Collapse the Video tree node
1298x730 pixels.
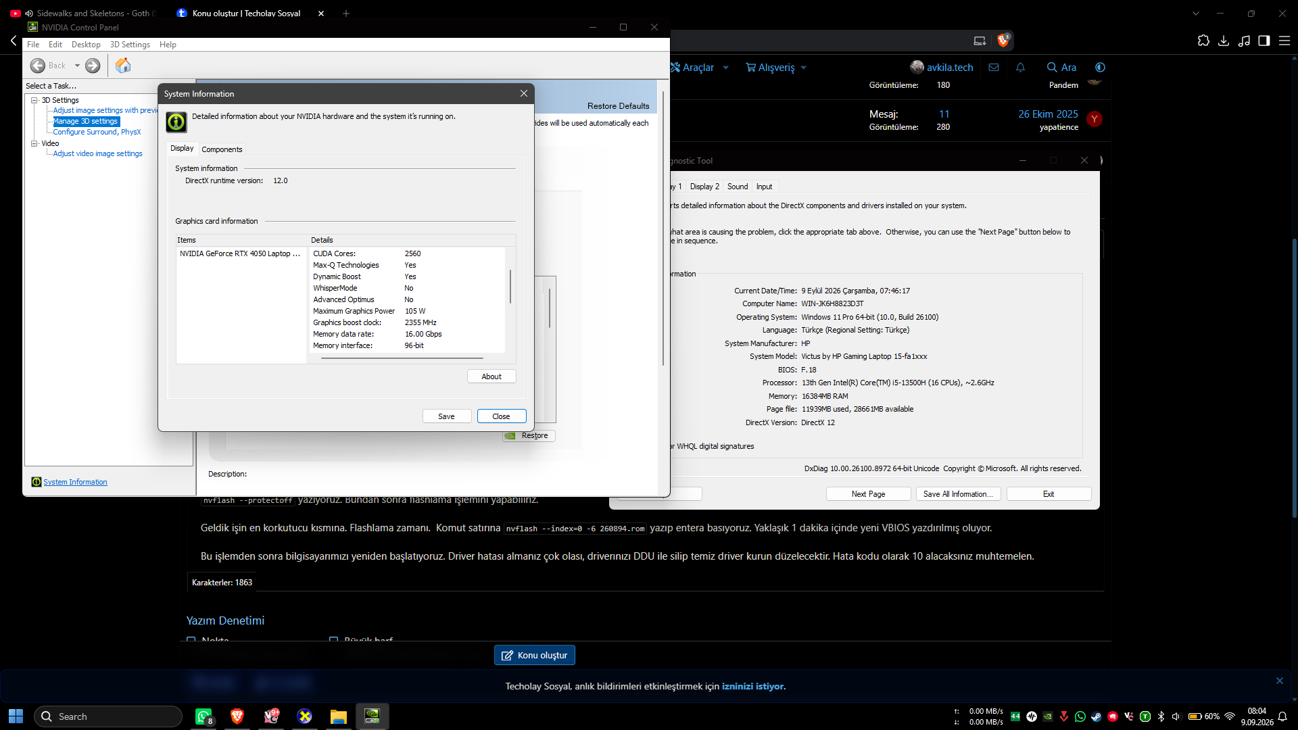click(34, 143)
